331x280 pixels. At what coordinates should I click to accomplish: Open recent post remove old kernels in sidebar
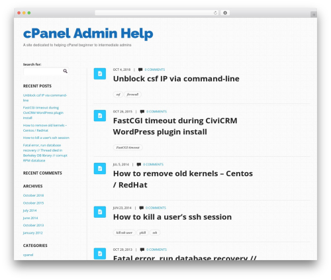click(45, 128)
